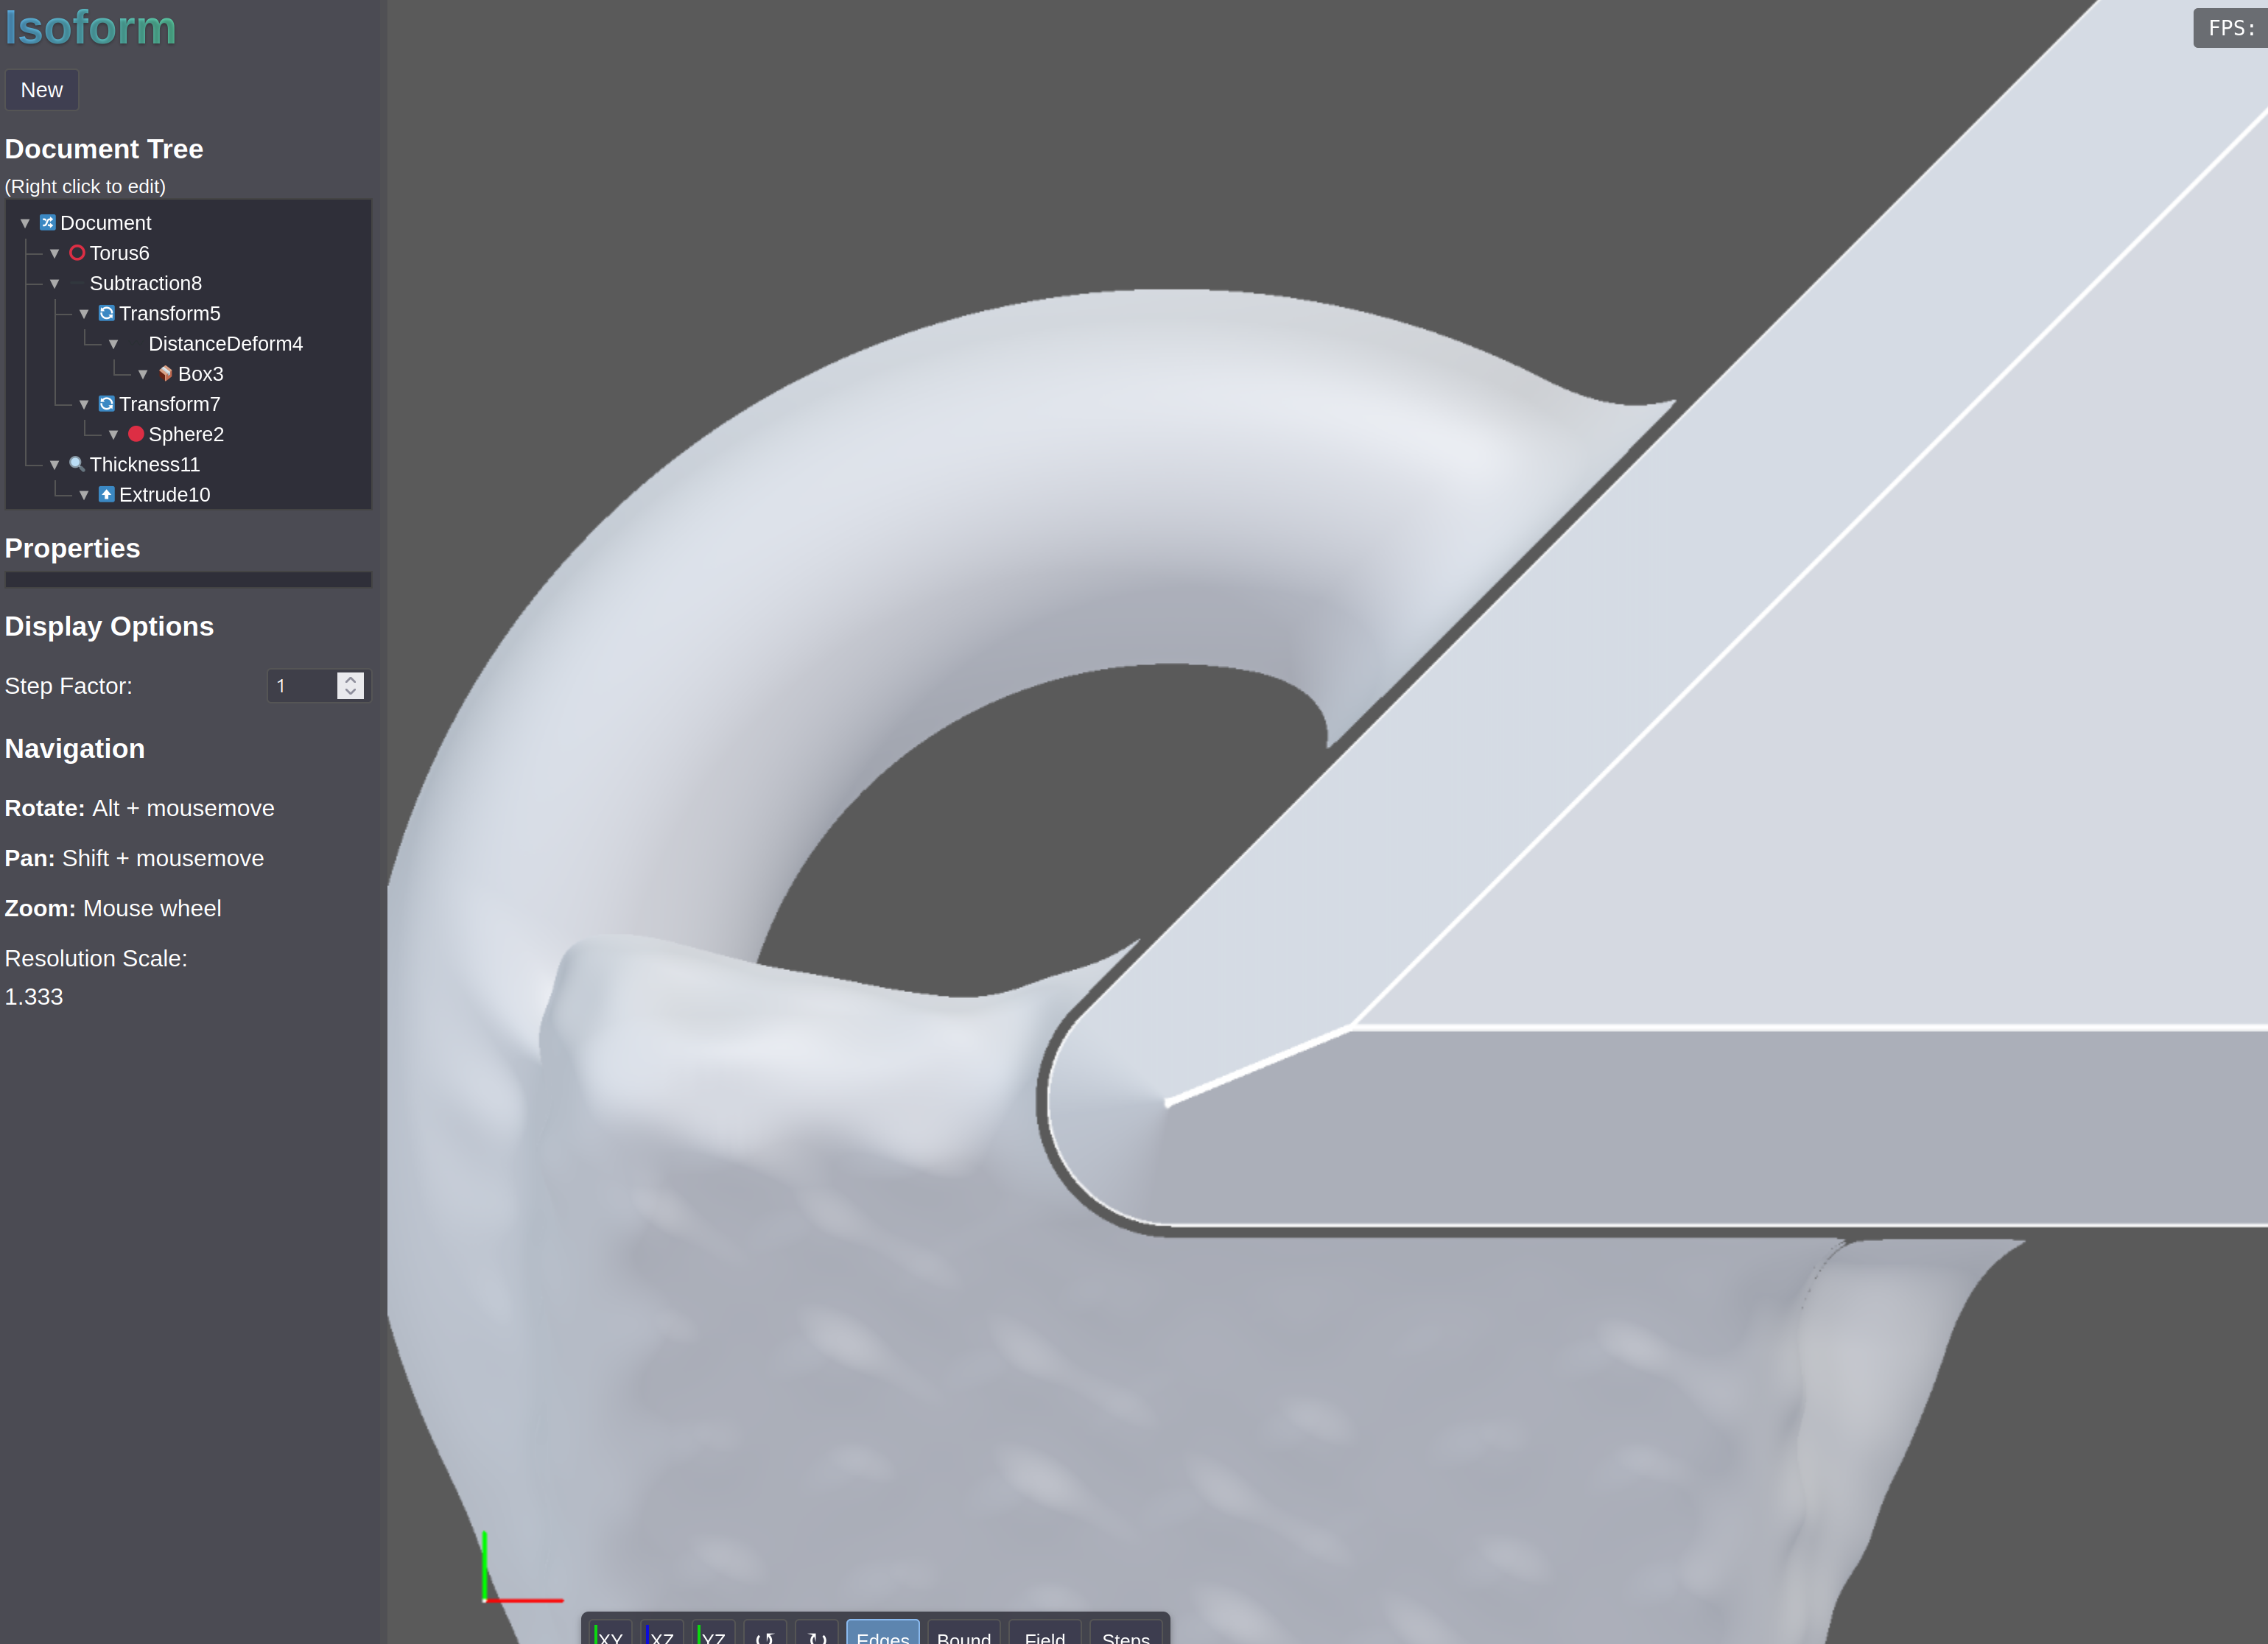2268x1644 pixels.
Task: Click the Thickness11 magnifier icon
Action: coord(77,464)
